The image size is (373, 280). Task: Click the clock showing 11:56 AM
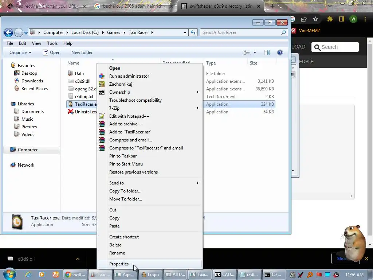coord(354,275)
